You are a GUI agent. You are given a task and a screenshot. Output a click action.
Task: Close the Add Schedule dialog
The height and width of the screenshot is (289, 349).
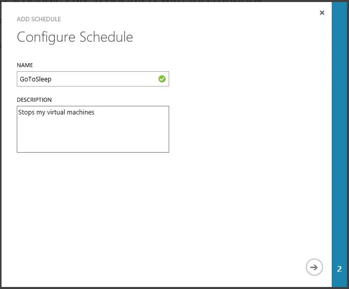tap(322, 13)
